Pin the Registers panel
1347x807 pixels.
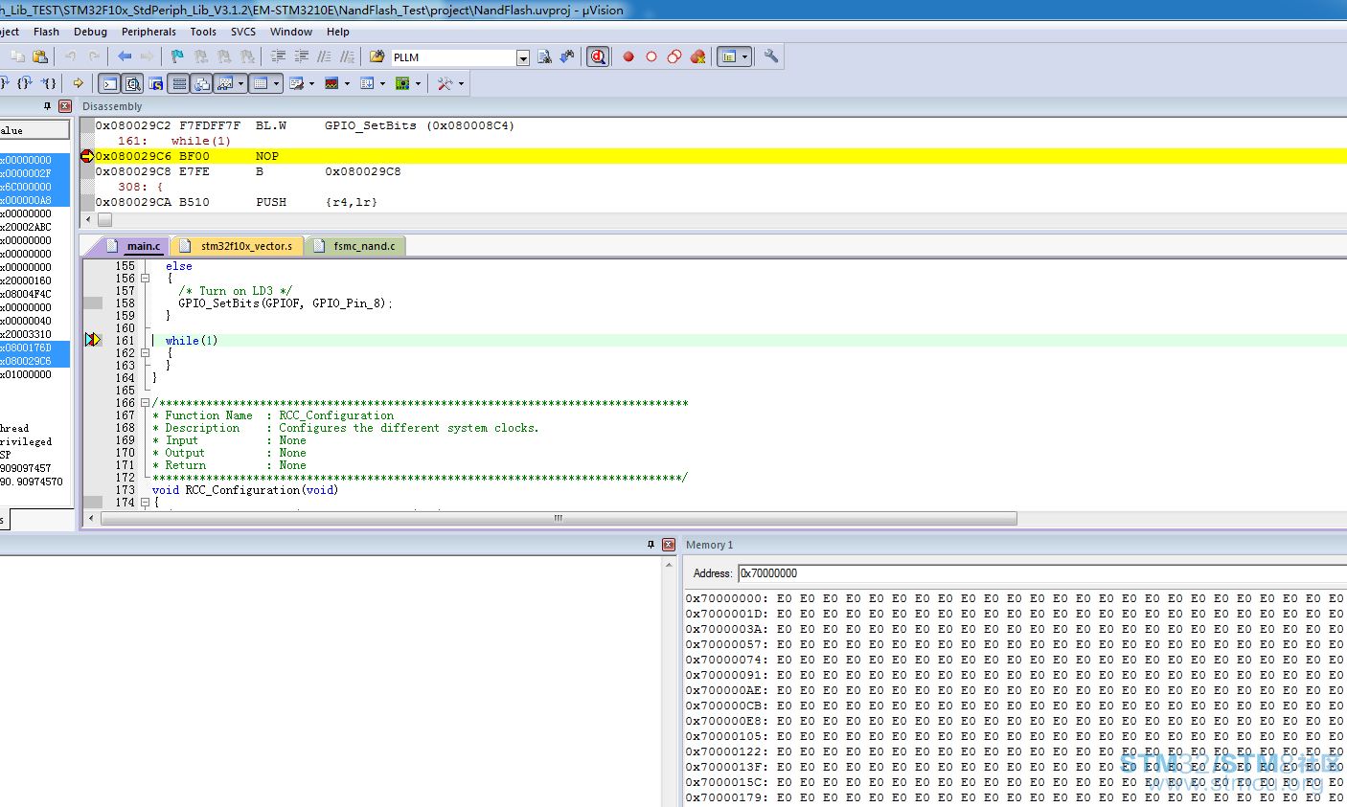pos(47,106)
